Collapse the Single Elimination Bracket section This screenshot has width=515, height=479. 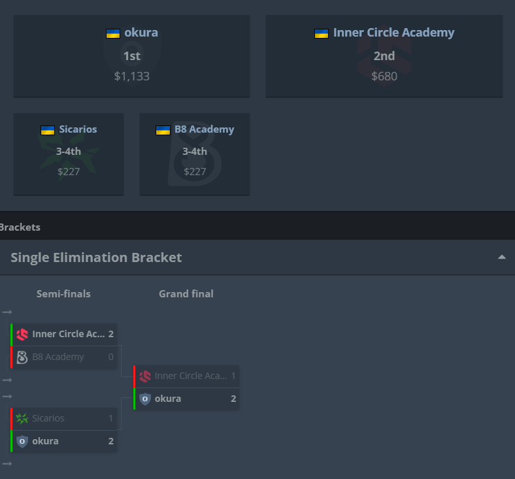click(x=501, y=257)
